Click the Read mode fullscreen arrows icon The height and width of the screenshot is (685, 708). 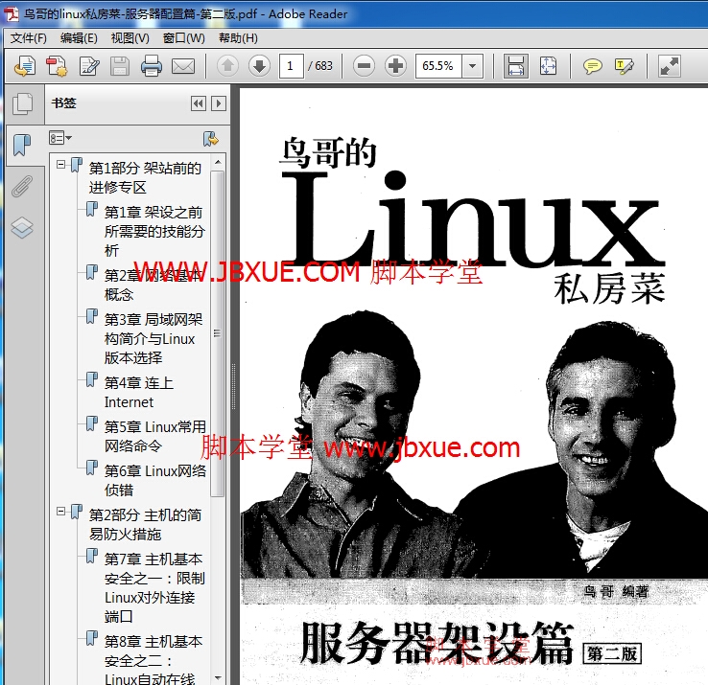coord(670,66)
